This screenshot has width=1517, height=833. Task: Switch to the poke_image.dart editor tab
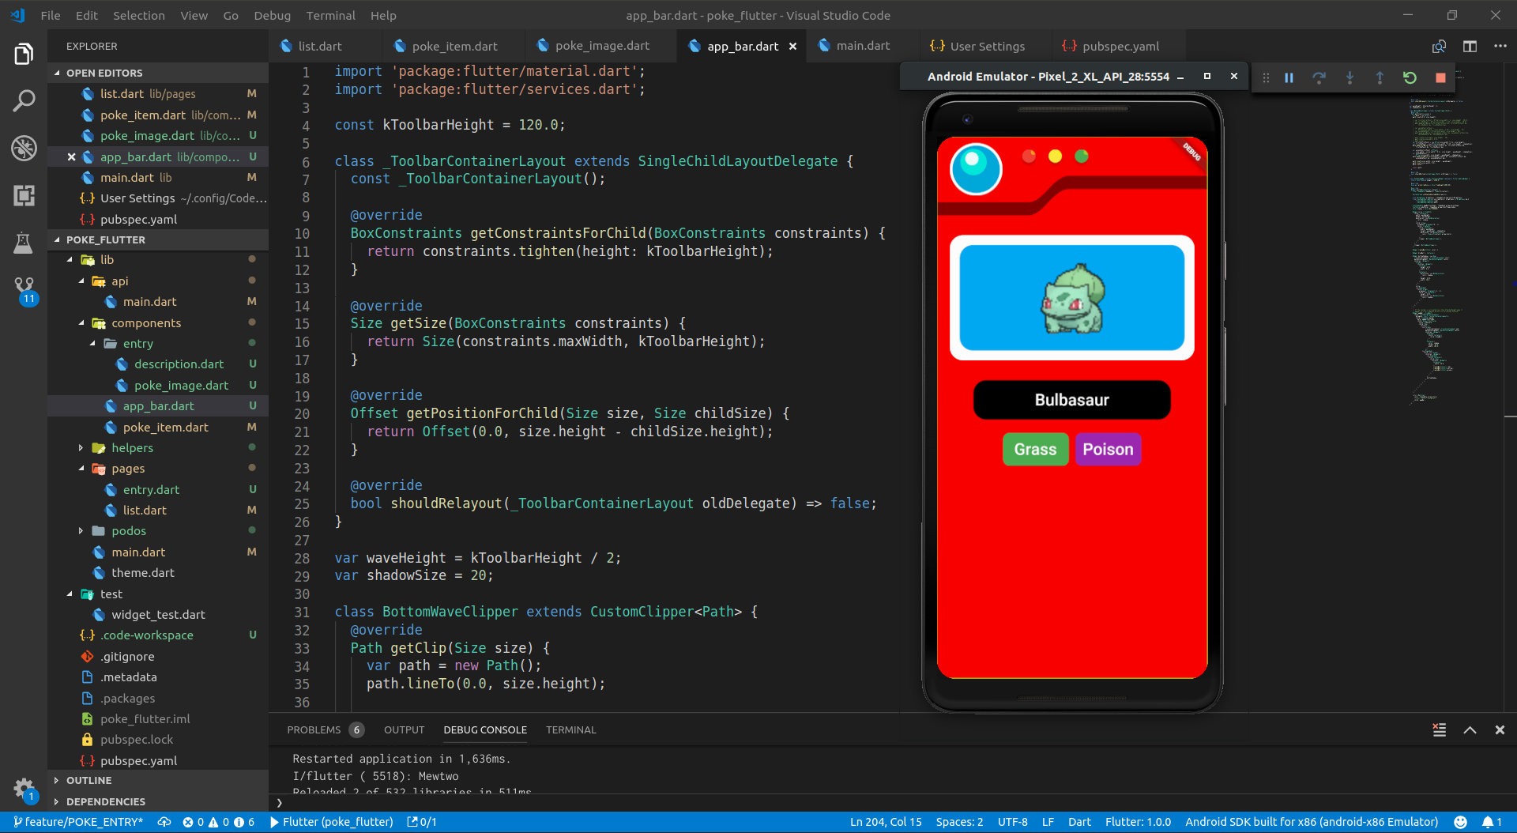tap(601, 47)
